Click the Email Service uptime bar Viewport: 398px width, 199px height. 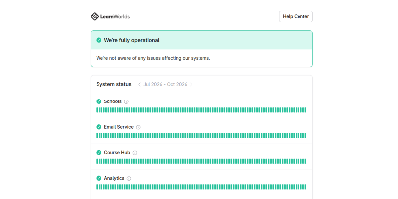click(201, 136)
